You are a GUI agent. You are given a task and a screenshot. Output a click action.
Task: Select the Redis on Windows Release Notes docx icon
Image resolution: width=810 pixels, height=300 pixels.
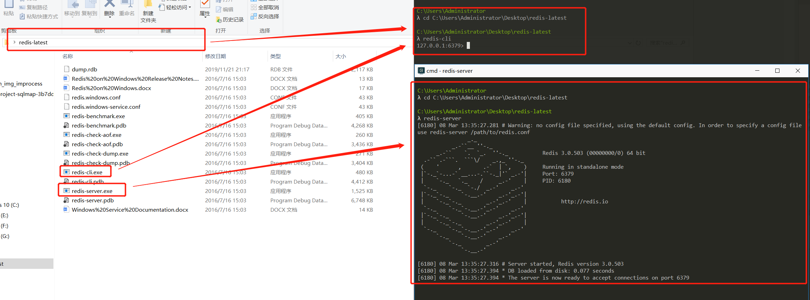(67, 79)
